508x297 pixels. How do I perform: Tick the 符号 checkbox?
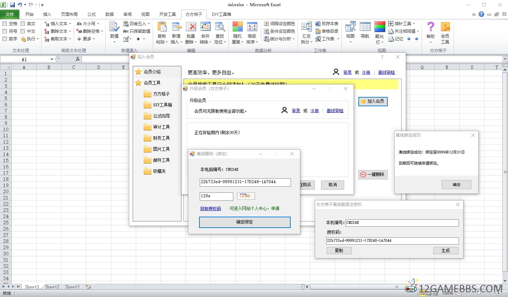[x=5, y=31]
